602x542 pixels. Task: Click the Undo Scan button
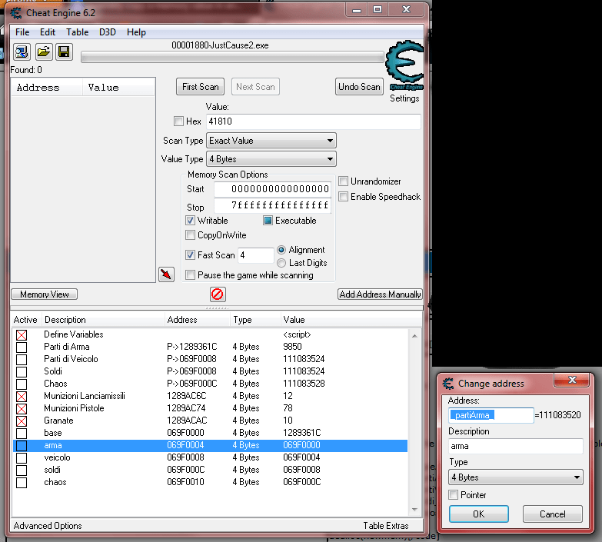[359, 87]
